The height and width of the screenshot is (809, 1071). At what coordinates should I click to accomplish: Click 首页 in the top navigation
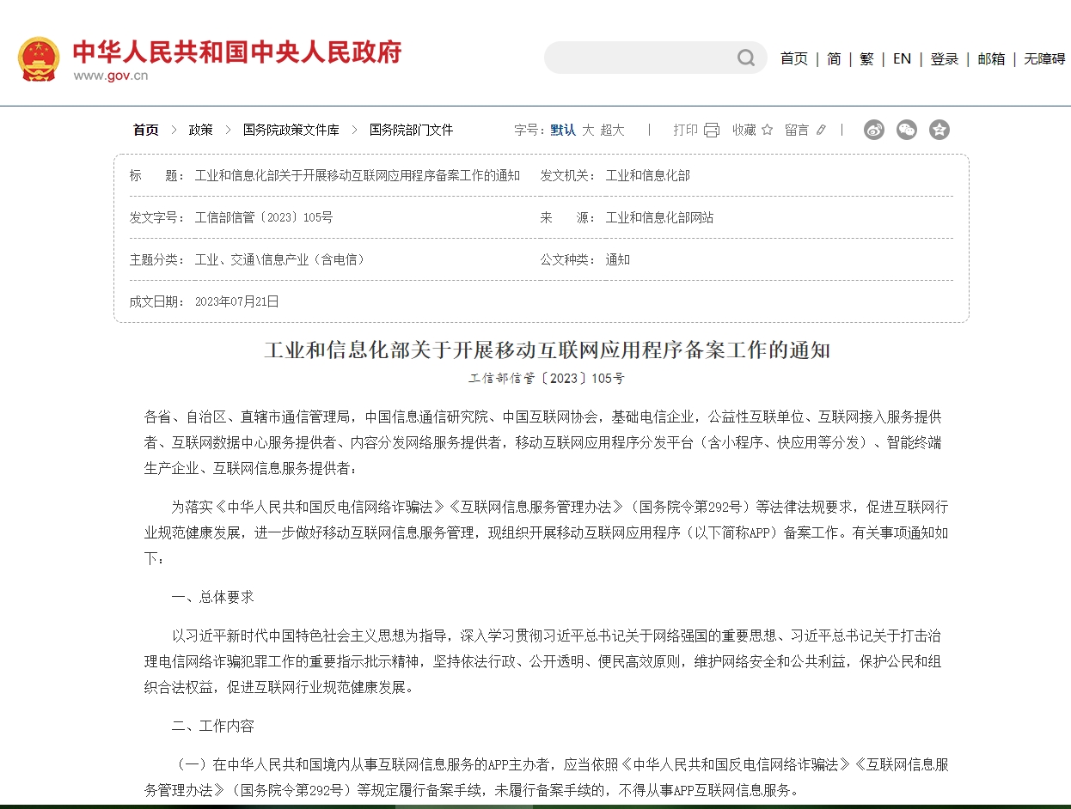(793, 58)
